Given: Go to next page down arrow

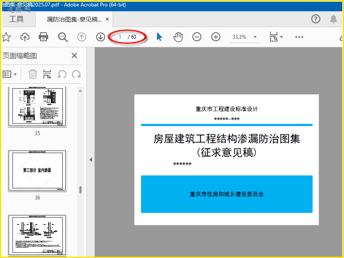Looking at the screenshot, I should (101, 37).
